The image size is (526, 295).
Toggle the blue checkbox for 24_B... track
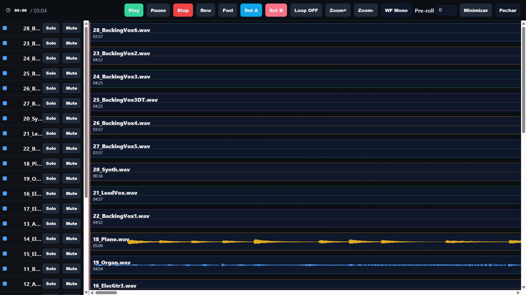pos(5,58)
